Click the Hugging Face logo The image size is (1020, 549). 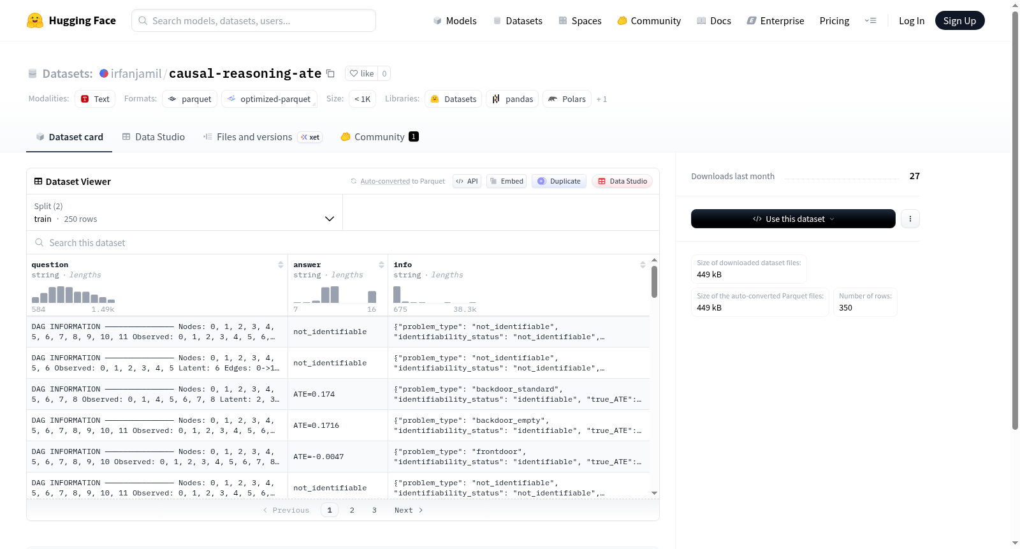tap(71, 20)
